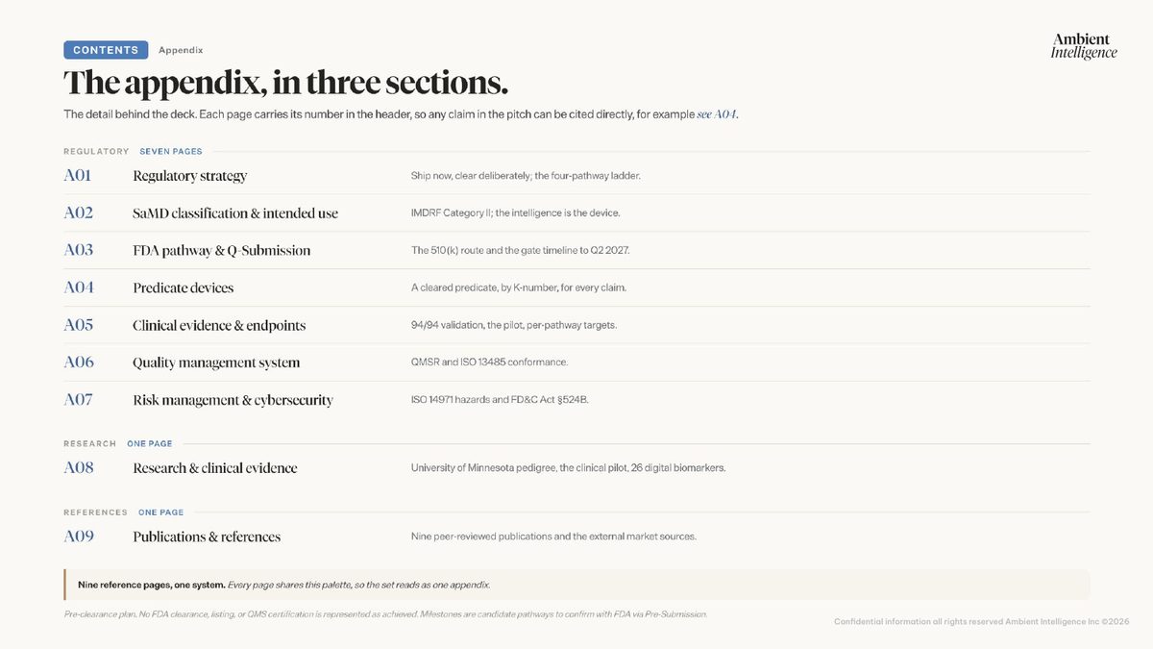
Task: Open A03 FDA pathway & Q-Submission
Action: pyautogui.click(x=576, y=250)
